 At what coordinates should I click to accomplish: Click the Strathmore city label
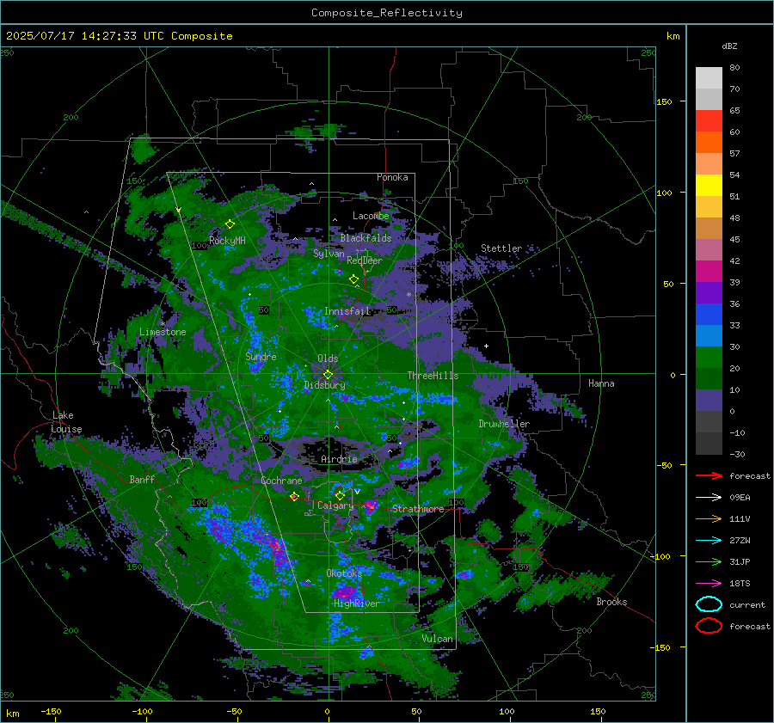click(418, 509)
